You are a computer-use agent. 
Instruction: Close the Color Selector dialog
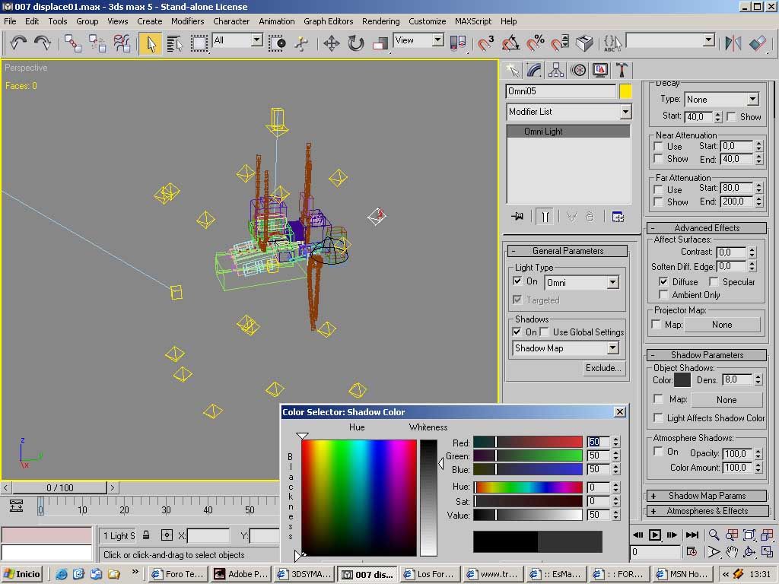619,411
